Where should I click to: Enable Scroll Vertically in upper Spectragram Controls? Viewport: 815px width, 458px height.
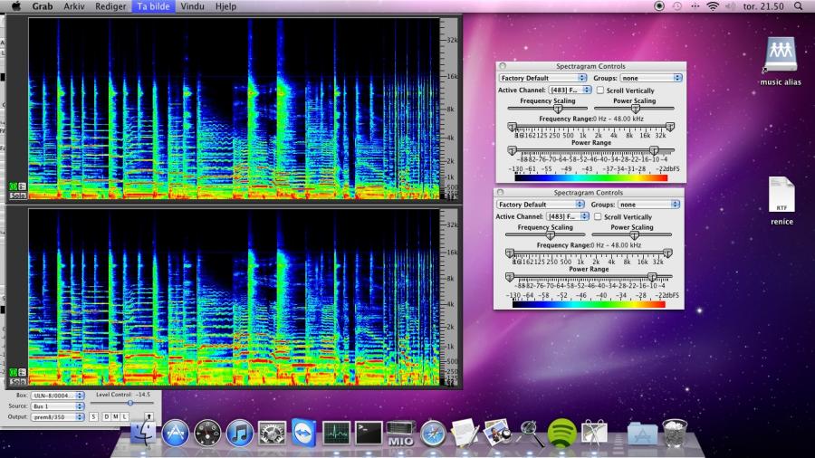pos(599,91)
